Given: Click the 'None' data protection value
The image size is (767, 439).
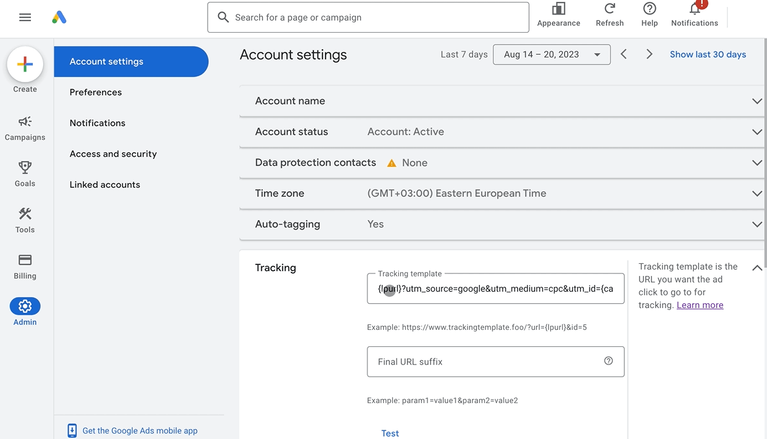Looking at the screenshot, I should point(415,163).
